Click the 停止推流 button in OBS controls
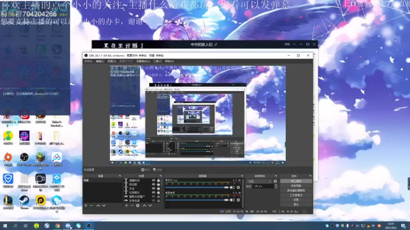Screen dimensions: 410x230 [x=296, y=181]
